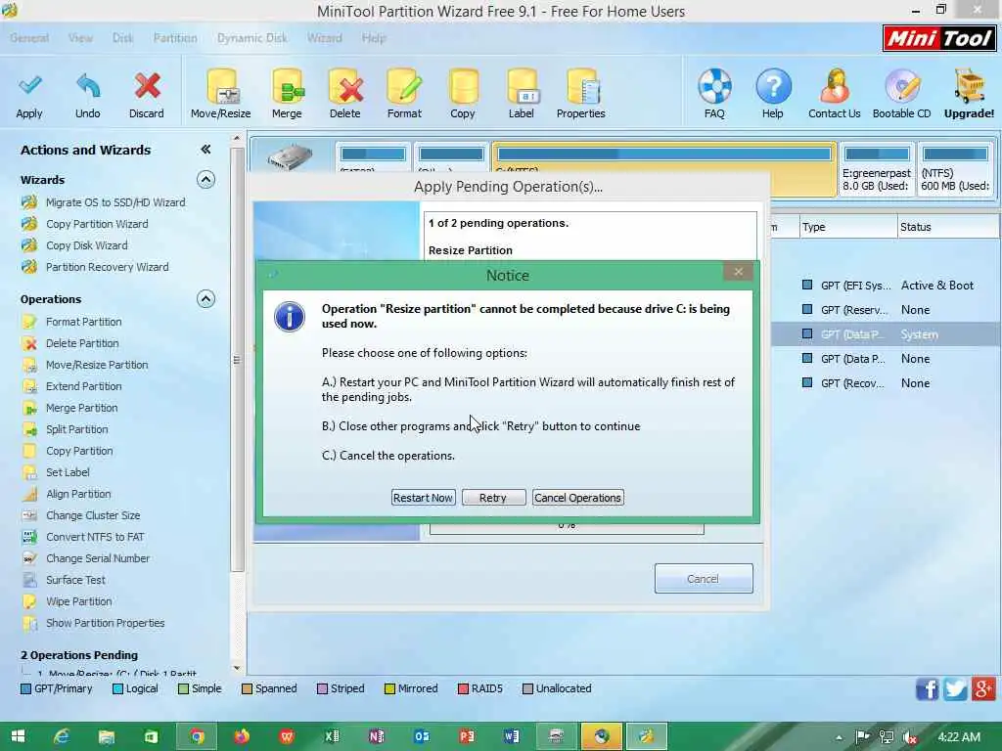Select the Move/Resize toolbar icon

pyautogui.click(x=221, y=87)
